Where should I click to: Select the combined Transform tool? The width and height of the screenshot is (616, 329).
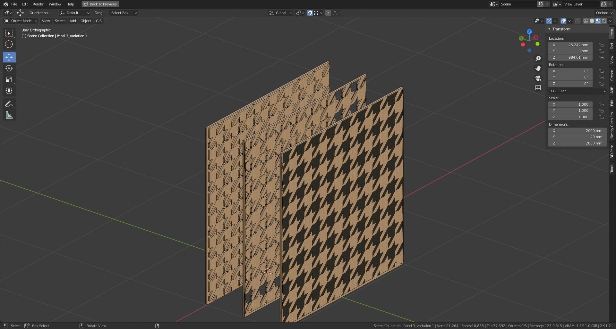pos(9,91)
